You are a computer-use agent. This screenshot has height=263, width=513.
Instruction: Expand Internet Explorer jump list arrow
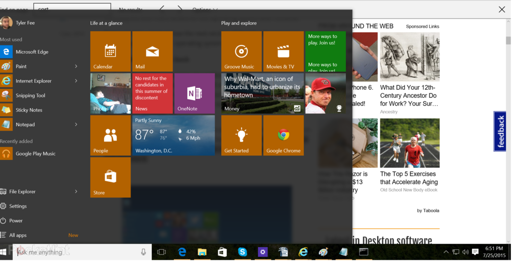[x=76, y=81]
